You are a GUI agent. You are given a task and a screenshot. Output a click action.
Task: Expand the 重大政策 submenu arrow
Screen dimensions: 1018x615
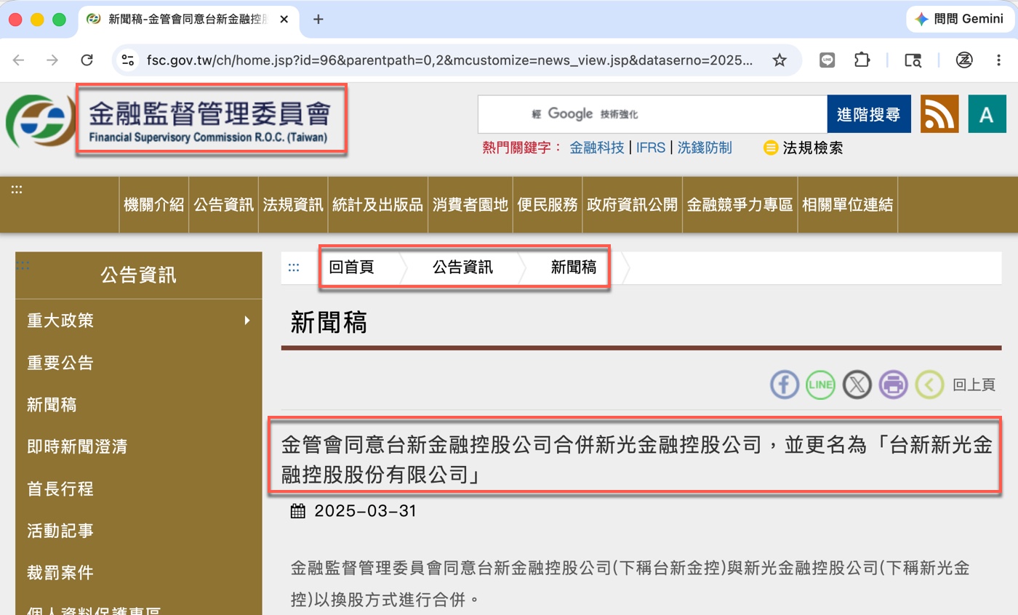point(247,321)
